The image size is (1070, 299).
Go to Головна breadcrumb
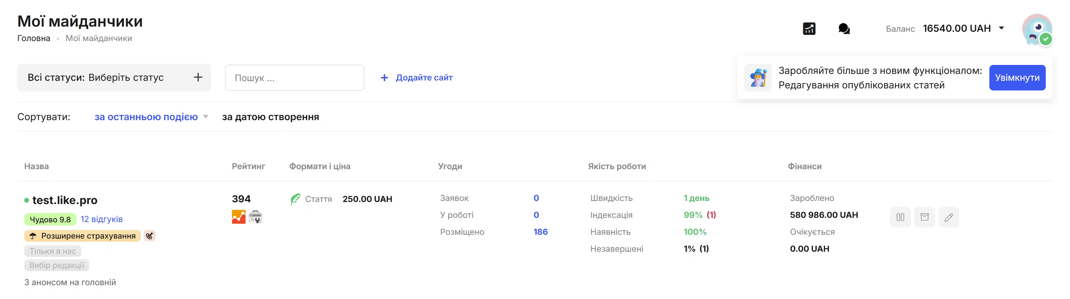[x=34, y=39]
